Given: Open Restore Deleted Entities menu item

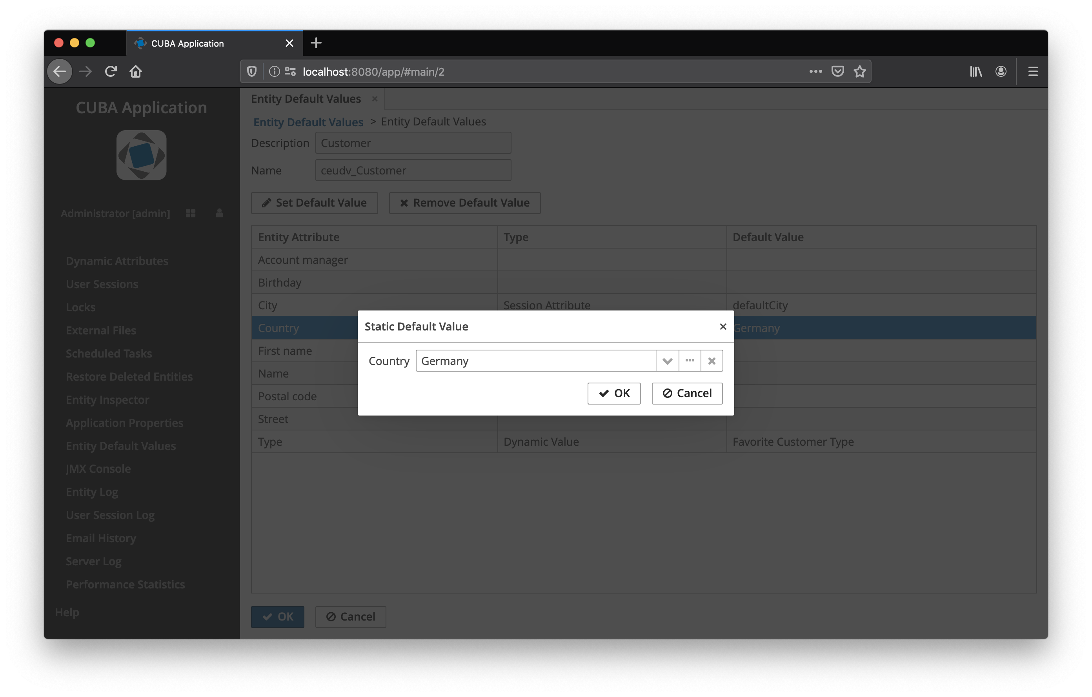Looking at the screenshot, I should click(129, 376).
